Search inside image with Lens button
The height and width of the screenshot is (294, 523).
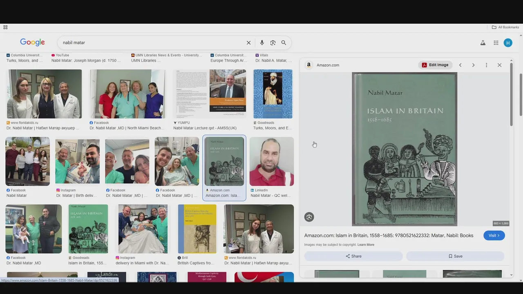[x=309, y=217]
